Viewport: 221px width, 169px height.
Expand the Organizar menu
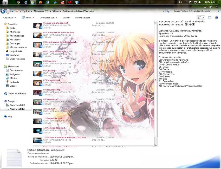[x=10, y=18]
